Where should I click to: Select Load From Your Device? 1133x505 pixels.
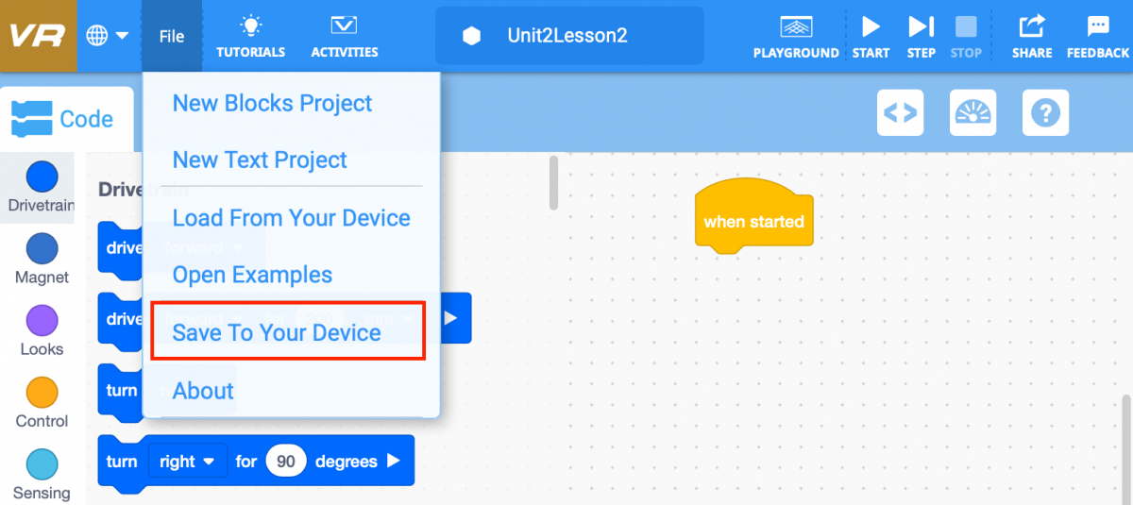click(x=291, y=218)
